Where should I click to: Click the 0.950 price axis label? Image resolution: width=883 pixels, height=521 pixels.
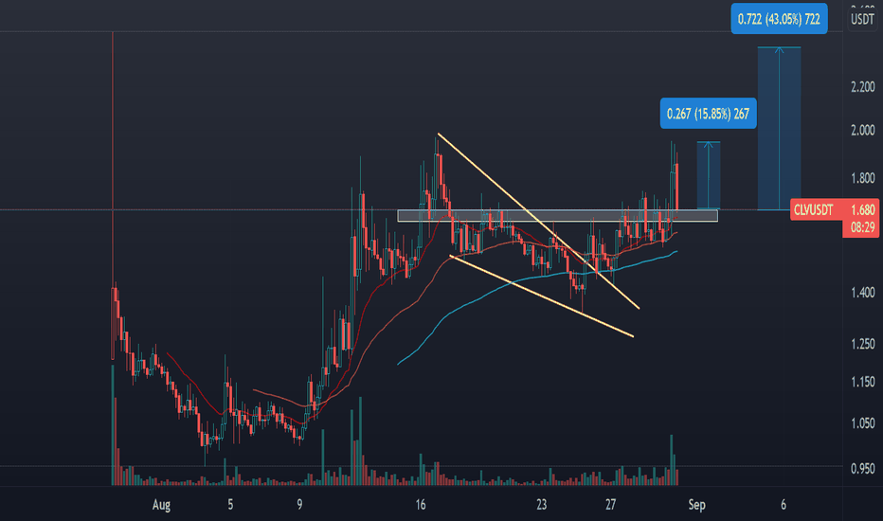(862, 469)
